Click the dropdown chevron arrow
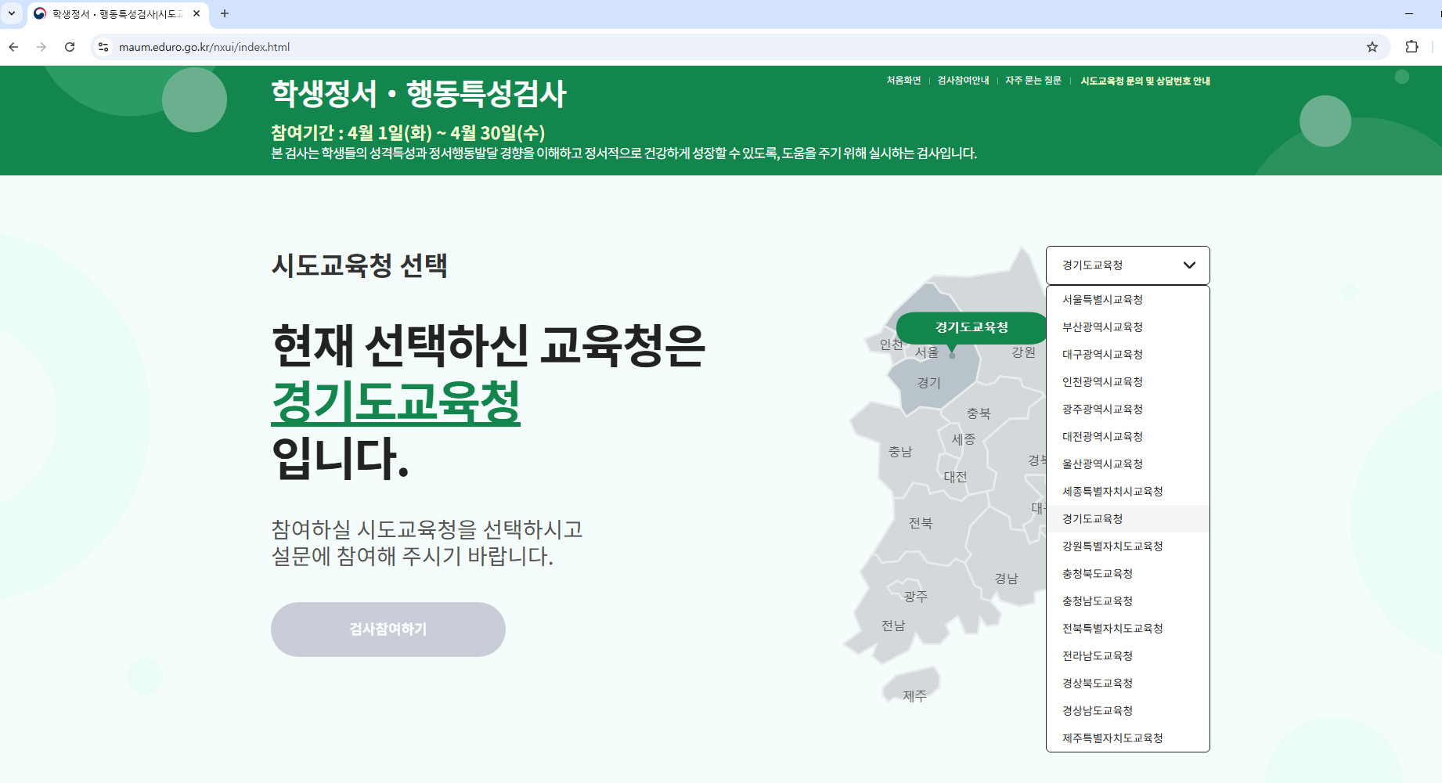 click(x=1189, y=265)
